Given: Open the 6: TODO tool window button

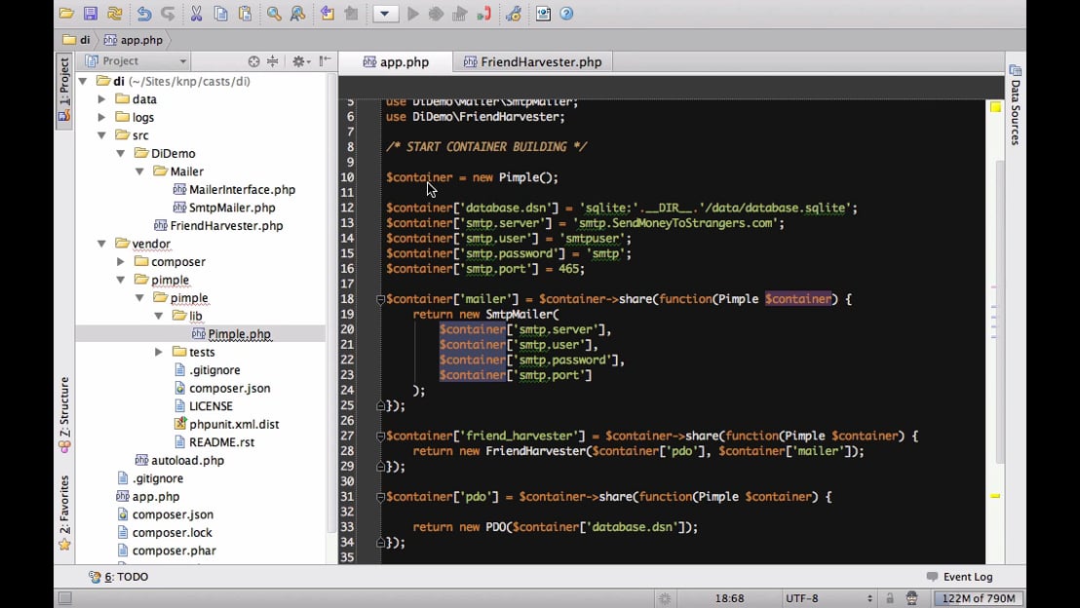Looking at the screenshot, I should (118, 577).
